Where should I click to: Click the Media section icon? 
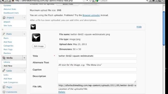[4, 58]
